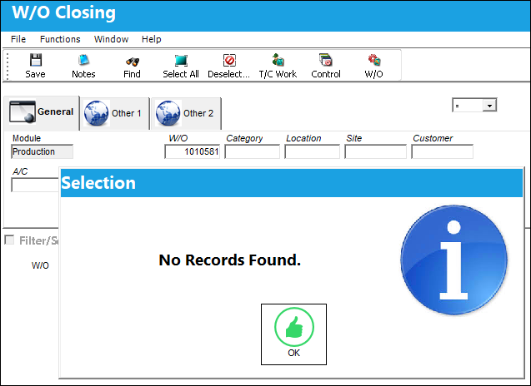Toggle the Filter/Sort checkbox
Image resolution: width=531 pixels, height=386 pixels.
(x=9, y=240)
